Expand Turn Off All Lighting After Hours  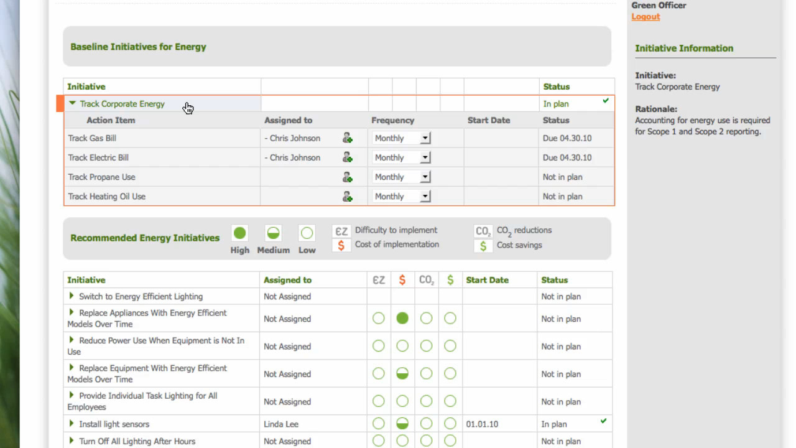72,441
